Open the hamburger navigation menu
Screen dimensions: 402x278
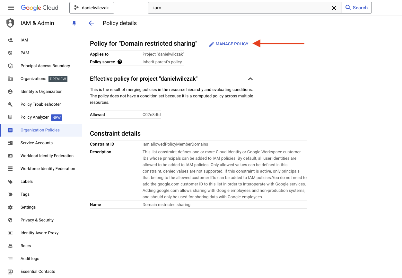click(x=11, y=8)
